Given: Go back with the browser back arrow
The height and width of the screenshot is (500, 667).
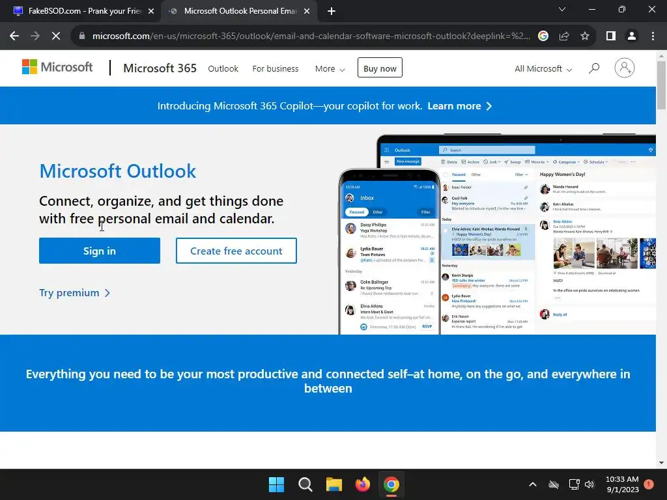Looking at the screenshot, I should [14, 36].
